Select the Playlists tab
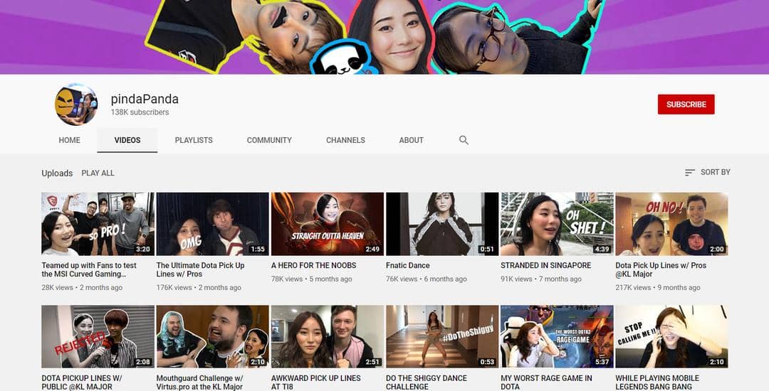The height and width of the screenshot is (391, 769). [x=194, y=140]
